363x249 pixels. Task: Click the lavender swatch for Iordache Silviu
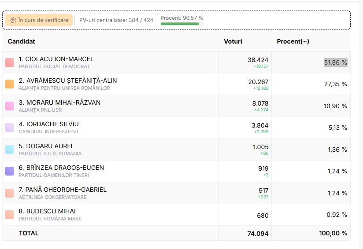(x=10, y=128)
